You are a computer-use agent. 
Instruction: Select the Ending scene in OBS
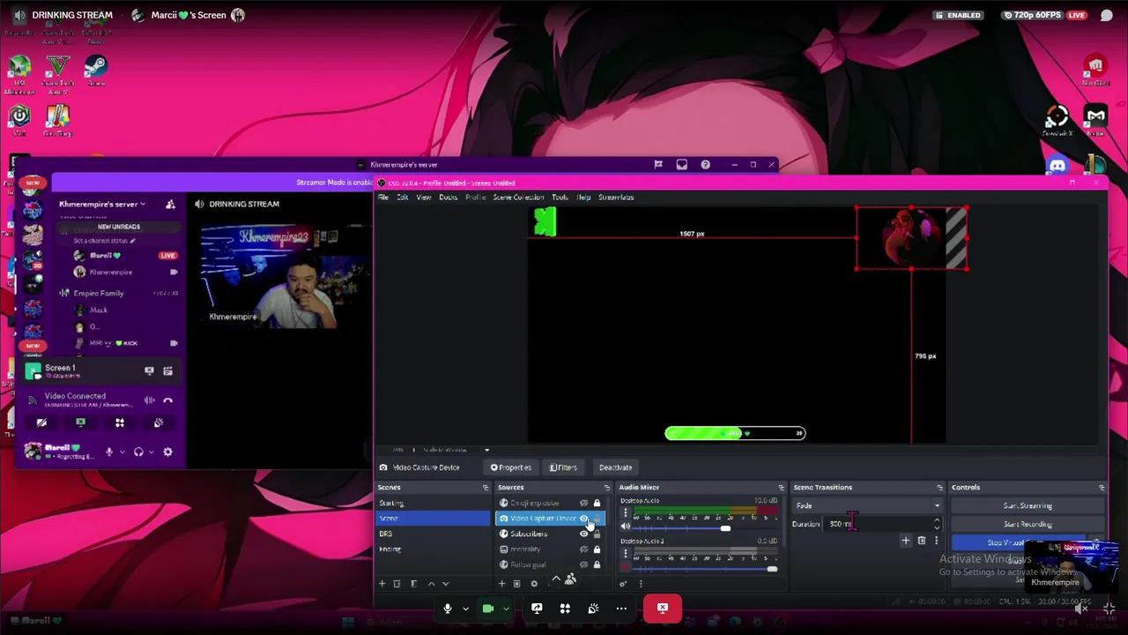433,549
